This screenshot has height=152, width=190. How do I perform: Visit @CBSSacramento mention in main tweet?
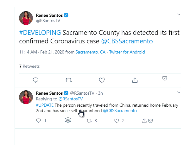click(127, 41)
